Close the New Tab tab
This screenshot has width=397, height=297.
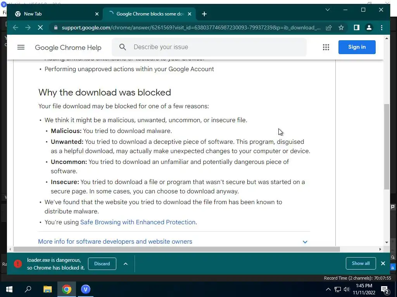97,14
